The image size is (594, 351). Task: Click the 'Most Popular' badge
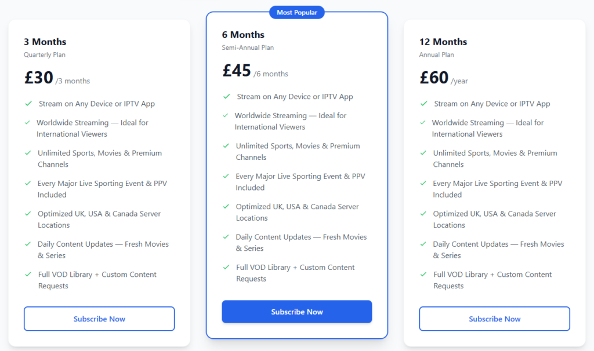[296, 12]
